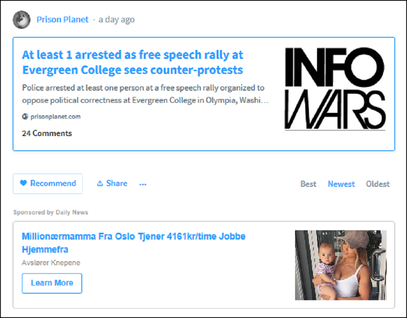Click the article summary starting 'Police arrested'
The width and height of the screenshot is (407, 318).
point(145,94)
